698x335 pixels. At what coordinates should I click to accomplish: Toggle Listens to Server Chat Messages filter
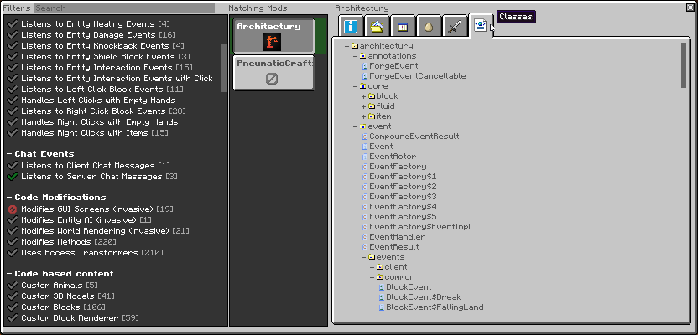[13, 176]
